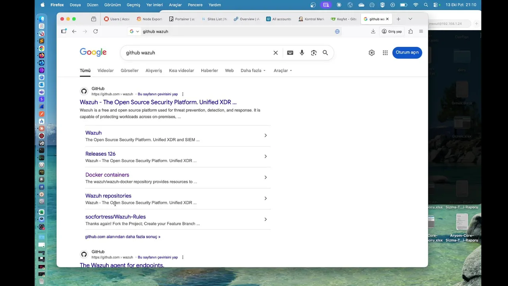Open Control Center in the menu bar

click(436, 5)
